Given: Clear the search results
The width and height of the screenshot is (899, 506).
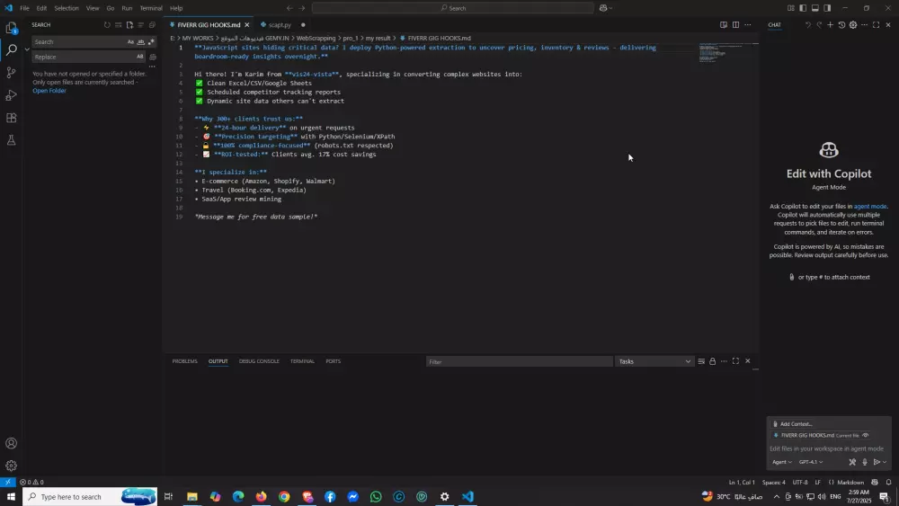Looking at the screenshot, I should click(118, 25).
